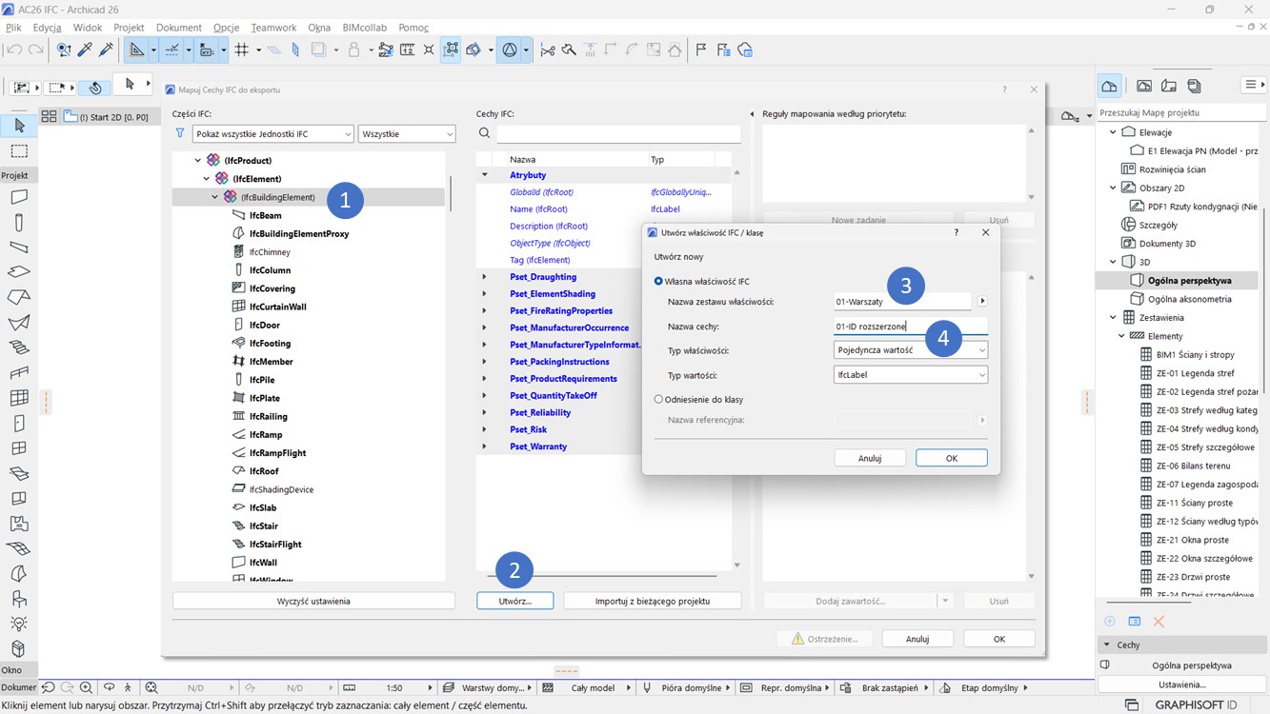Click 'Importuj z bieżącego projektu' button
The width and height of the screenshot is (1270, 714).
coord(653,602)
